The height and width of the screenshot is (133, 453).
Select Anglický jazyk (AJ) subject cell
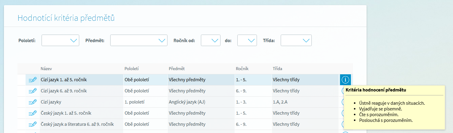187,102
